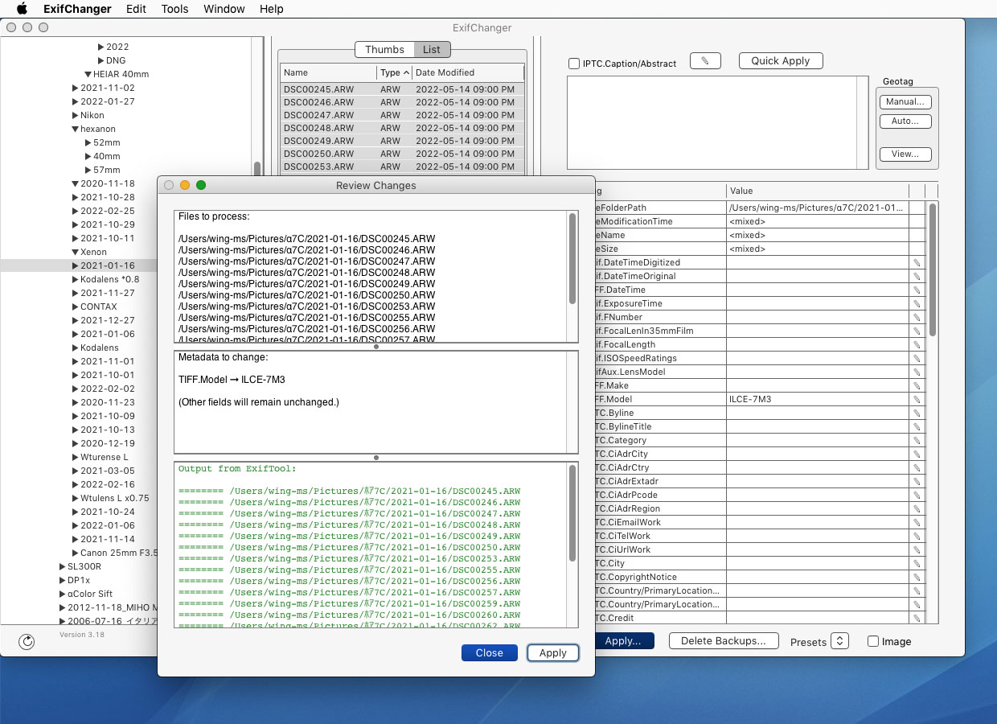Edit pencil icon for TIFF.Make row
Screen dimensions: 997x724
click(x=917, y=386)
